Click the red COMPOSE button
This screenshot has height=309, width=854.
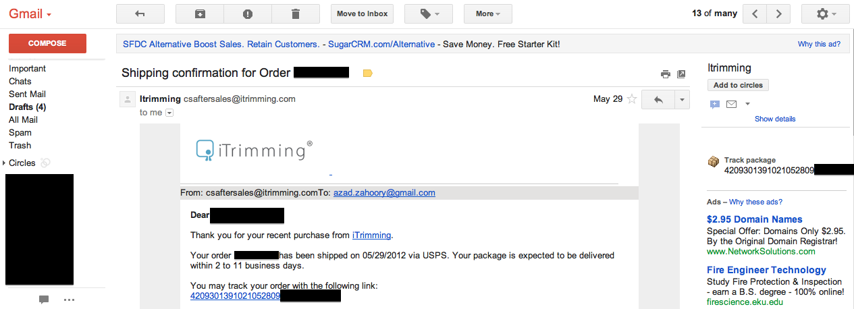pos(47,43)
